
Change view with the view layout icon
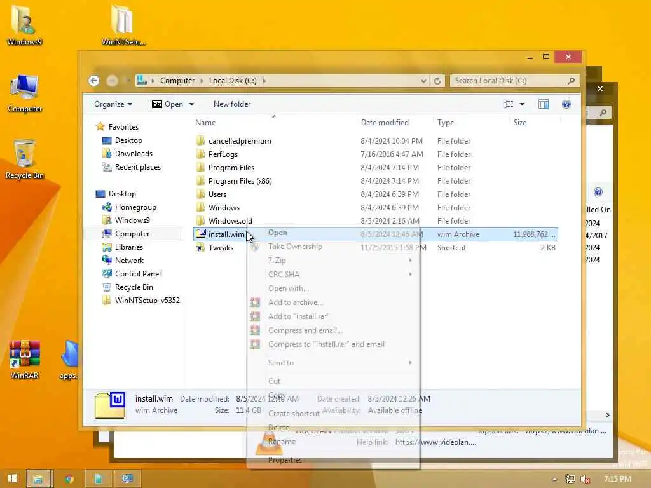[508, 104]
